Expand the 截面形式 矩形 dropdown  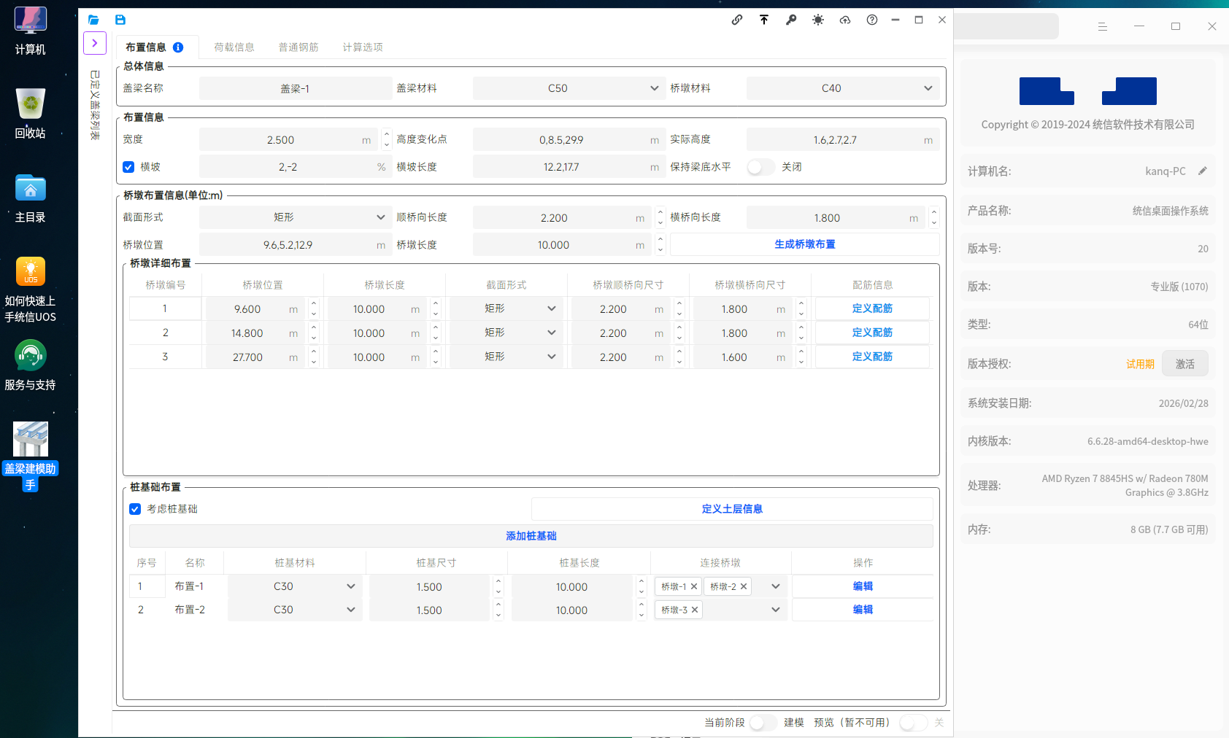[x=296, y=217]
